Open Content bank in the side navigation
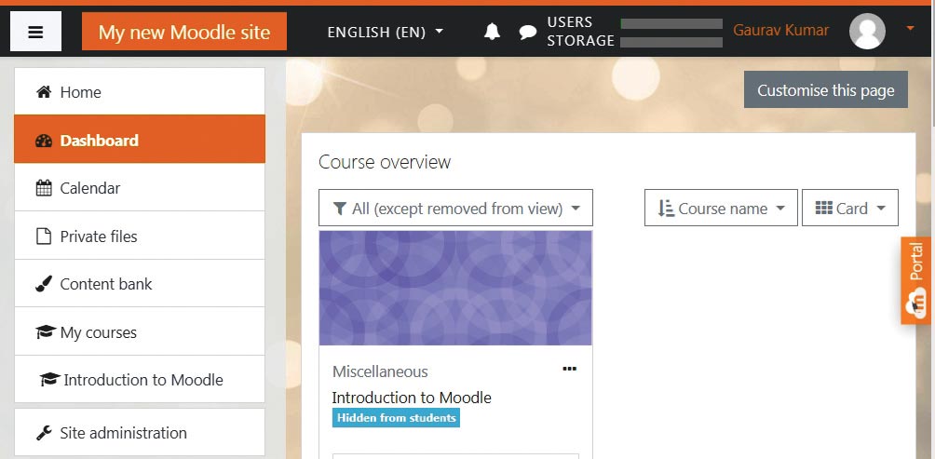Viewport: 935px width, 459px height. (140, 284)
